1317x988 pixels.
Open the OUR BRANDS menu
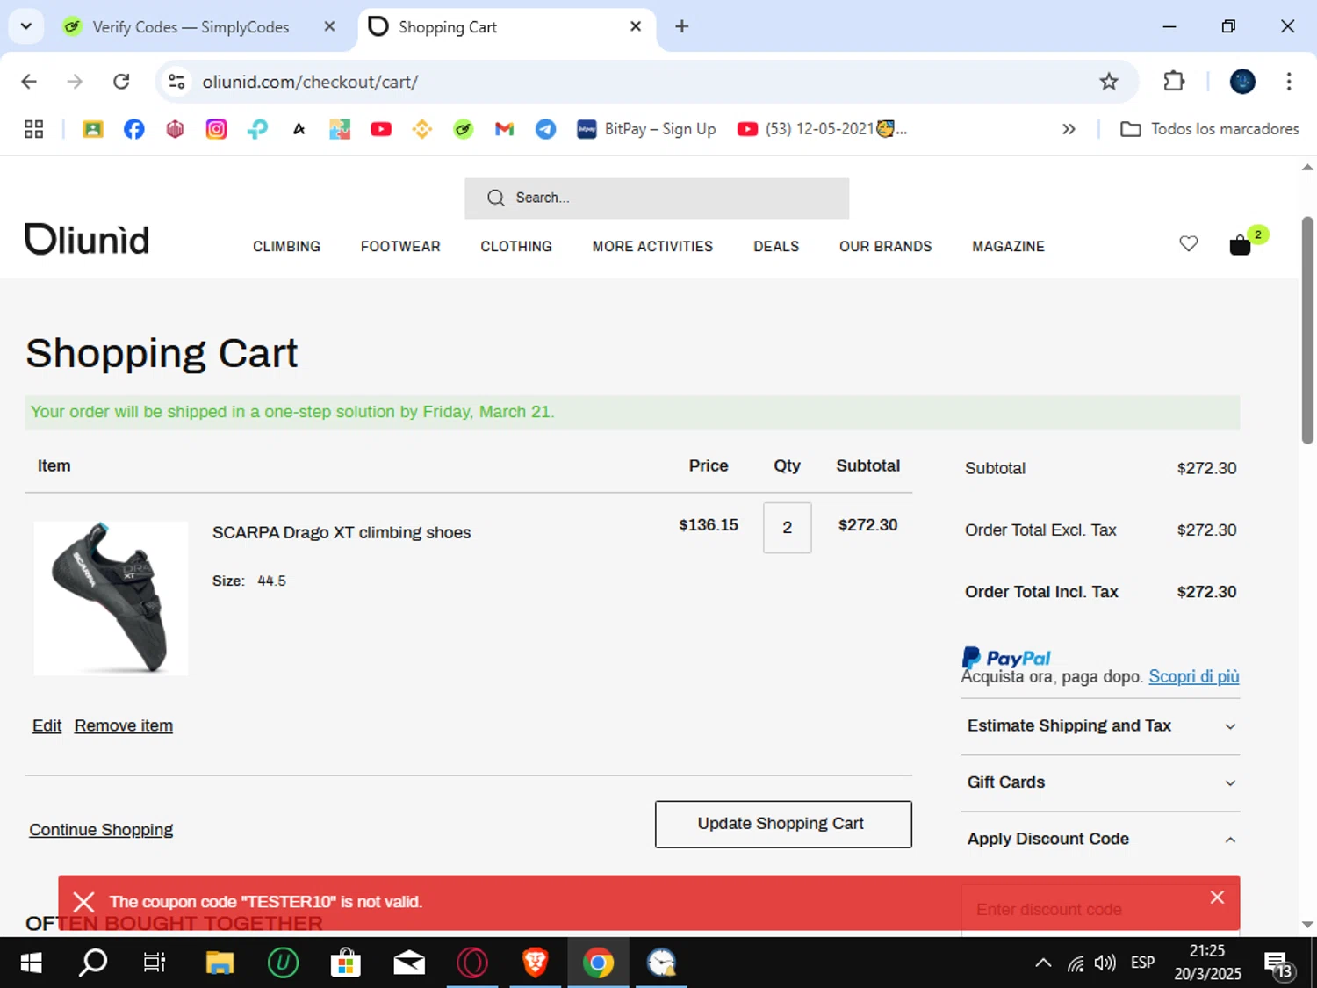pos(885,247)
